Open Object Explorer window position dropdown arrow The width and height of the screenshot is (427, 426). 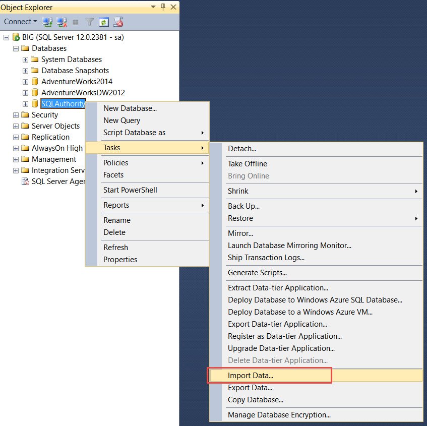tap(153, 7)
